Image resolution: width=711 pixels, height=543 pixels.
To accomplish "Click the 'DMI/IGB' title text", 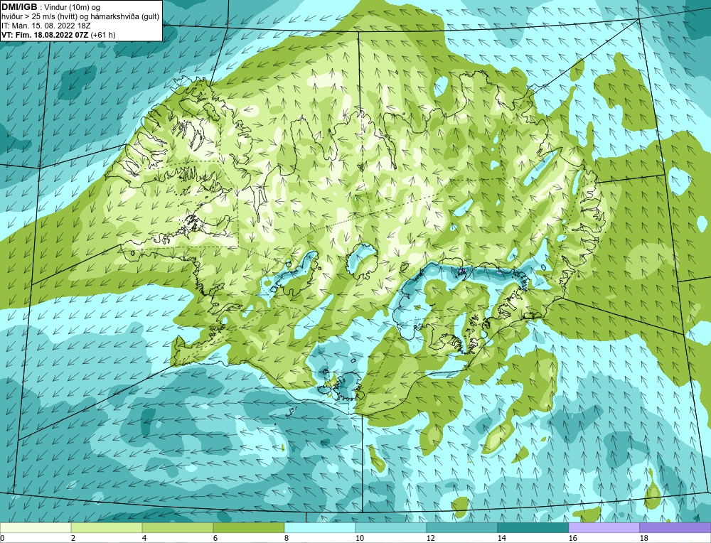I will point(19,7).
